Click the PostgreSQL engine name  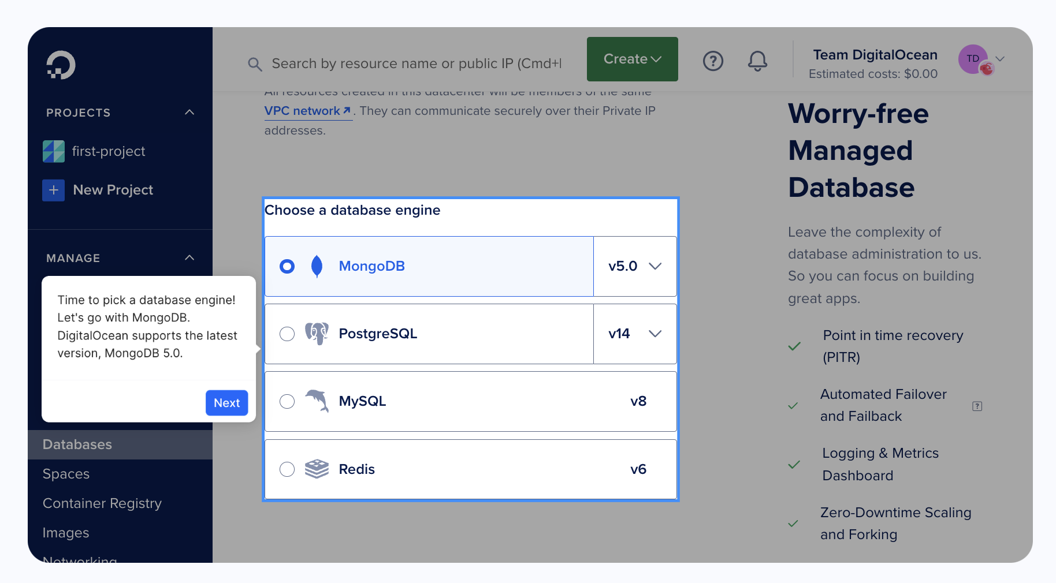coord(378,334)
